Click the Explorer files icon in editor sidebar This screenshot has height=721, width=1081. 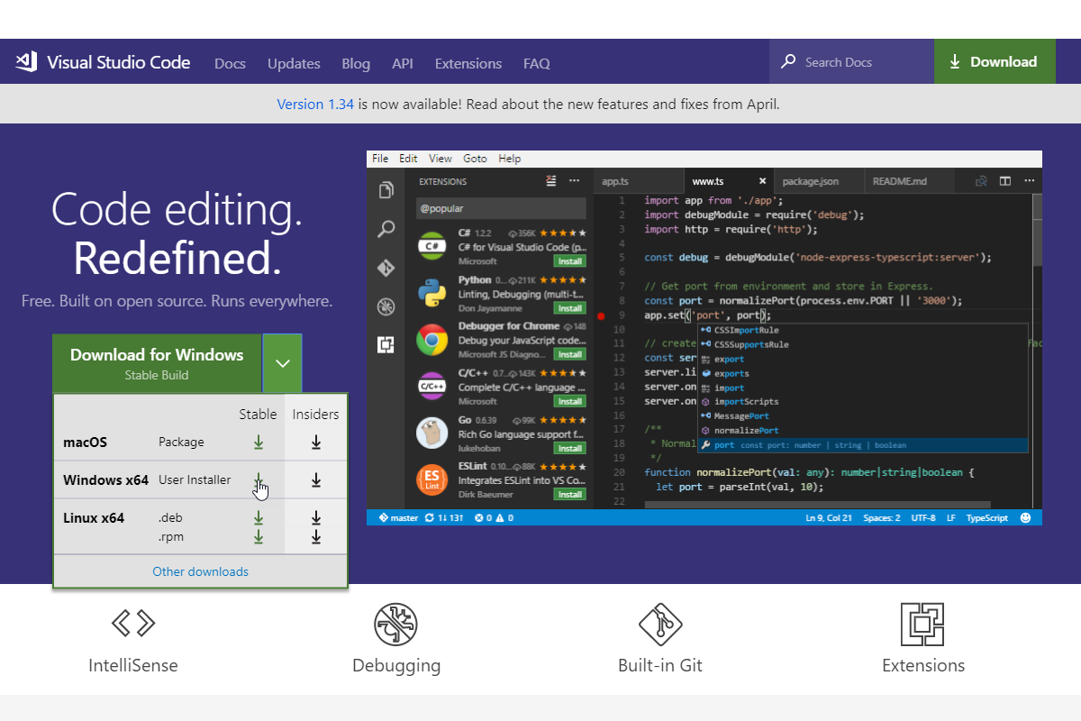click(x=386, y=190)
